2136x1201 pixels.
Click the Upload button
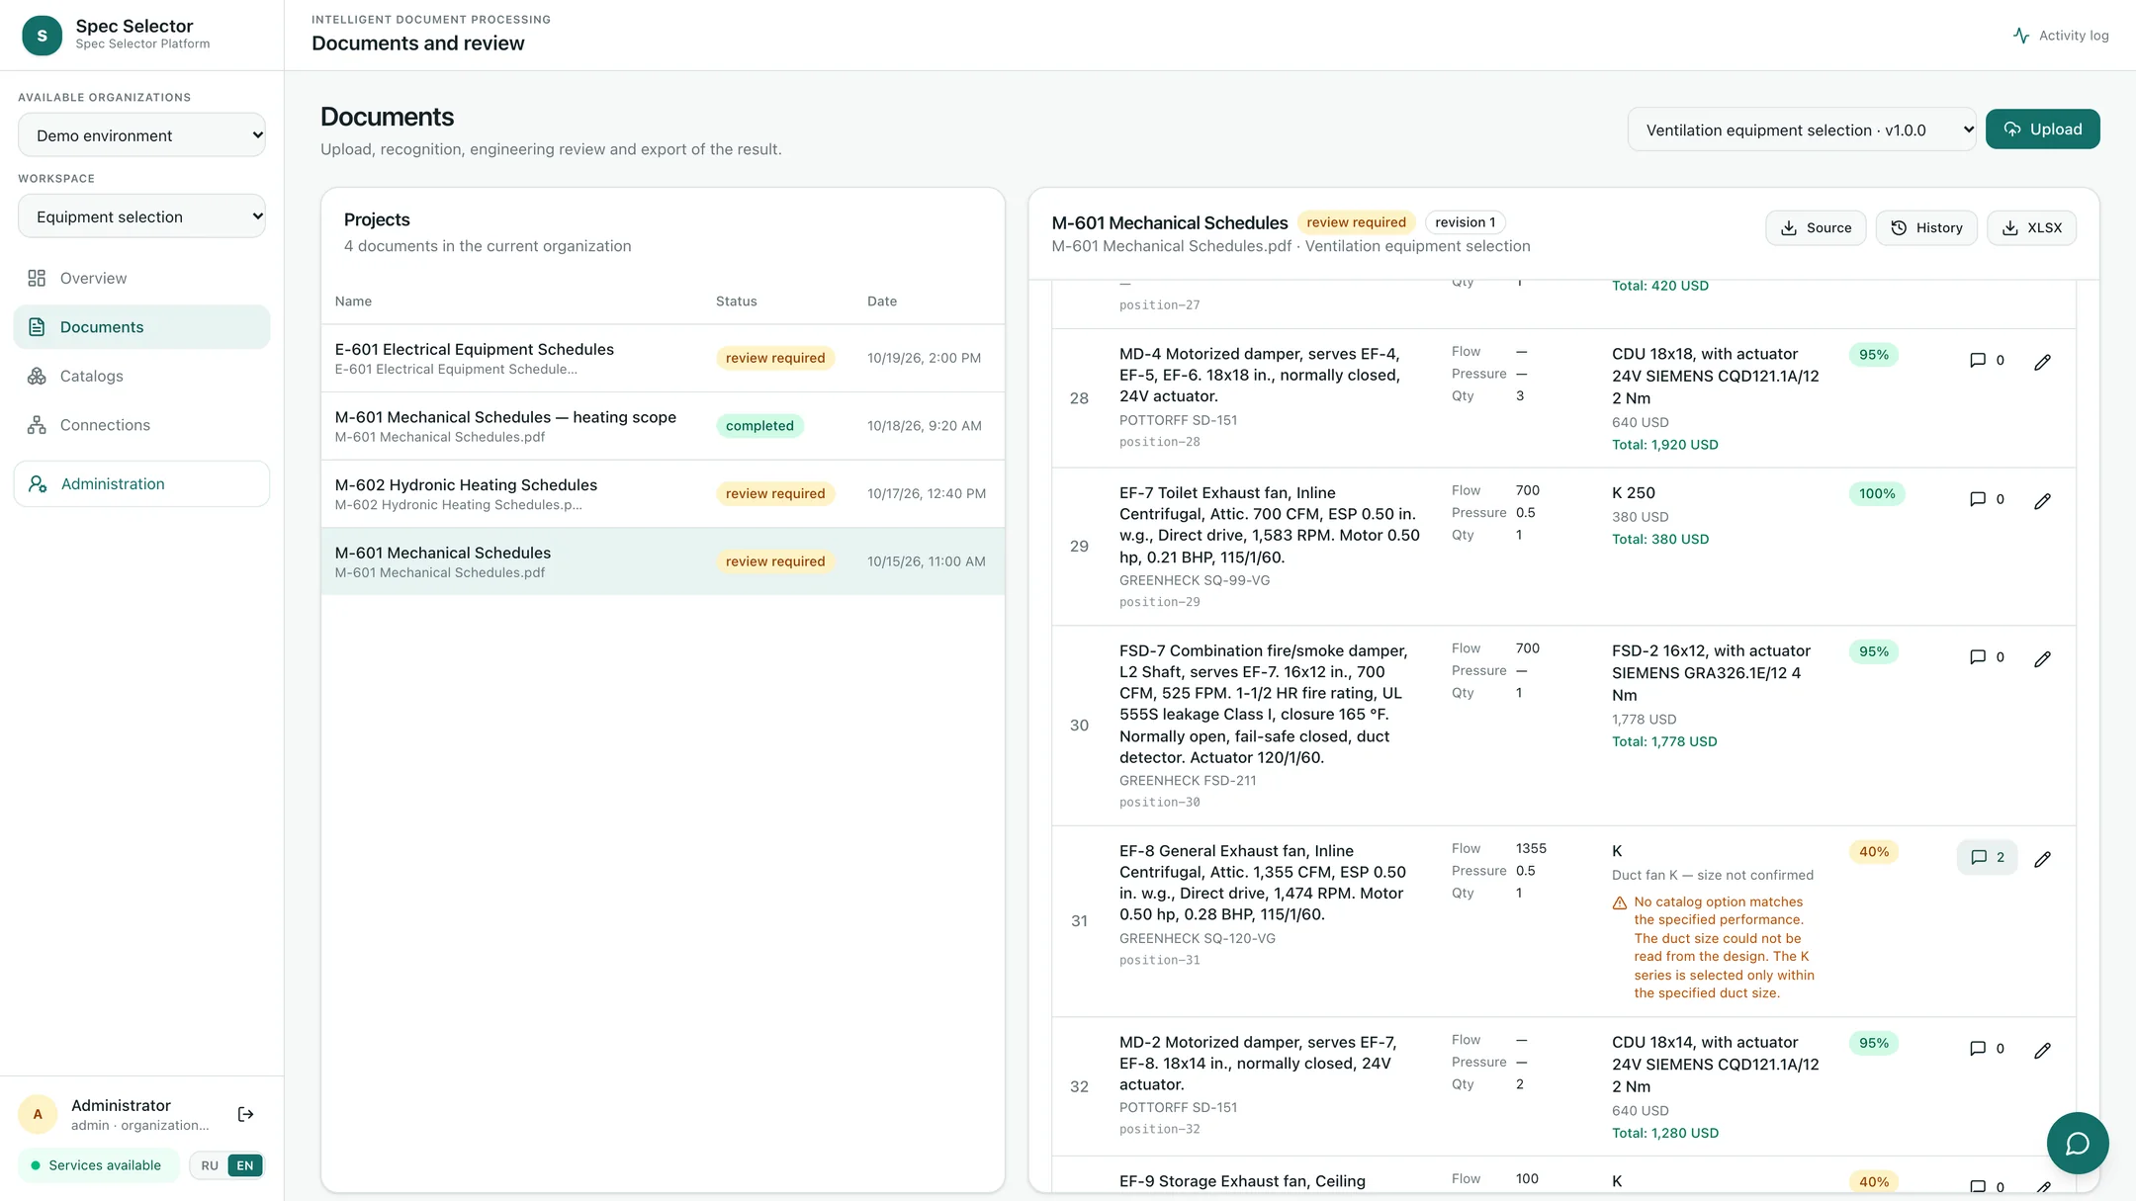[2042, 129]
